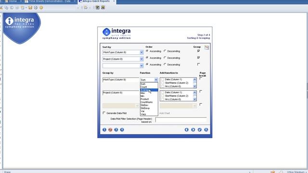The image size is (308, 173).
Task: Toggle Group checkbox for WorkType sort
Action: click(x=199, y=51)
